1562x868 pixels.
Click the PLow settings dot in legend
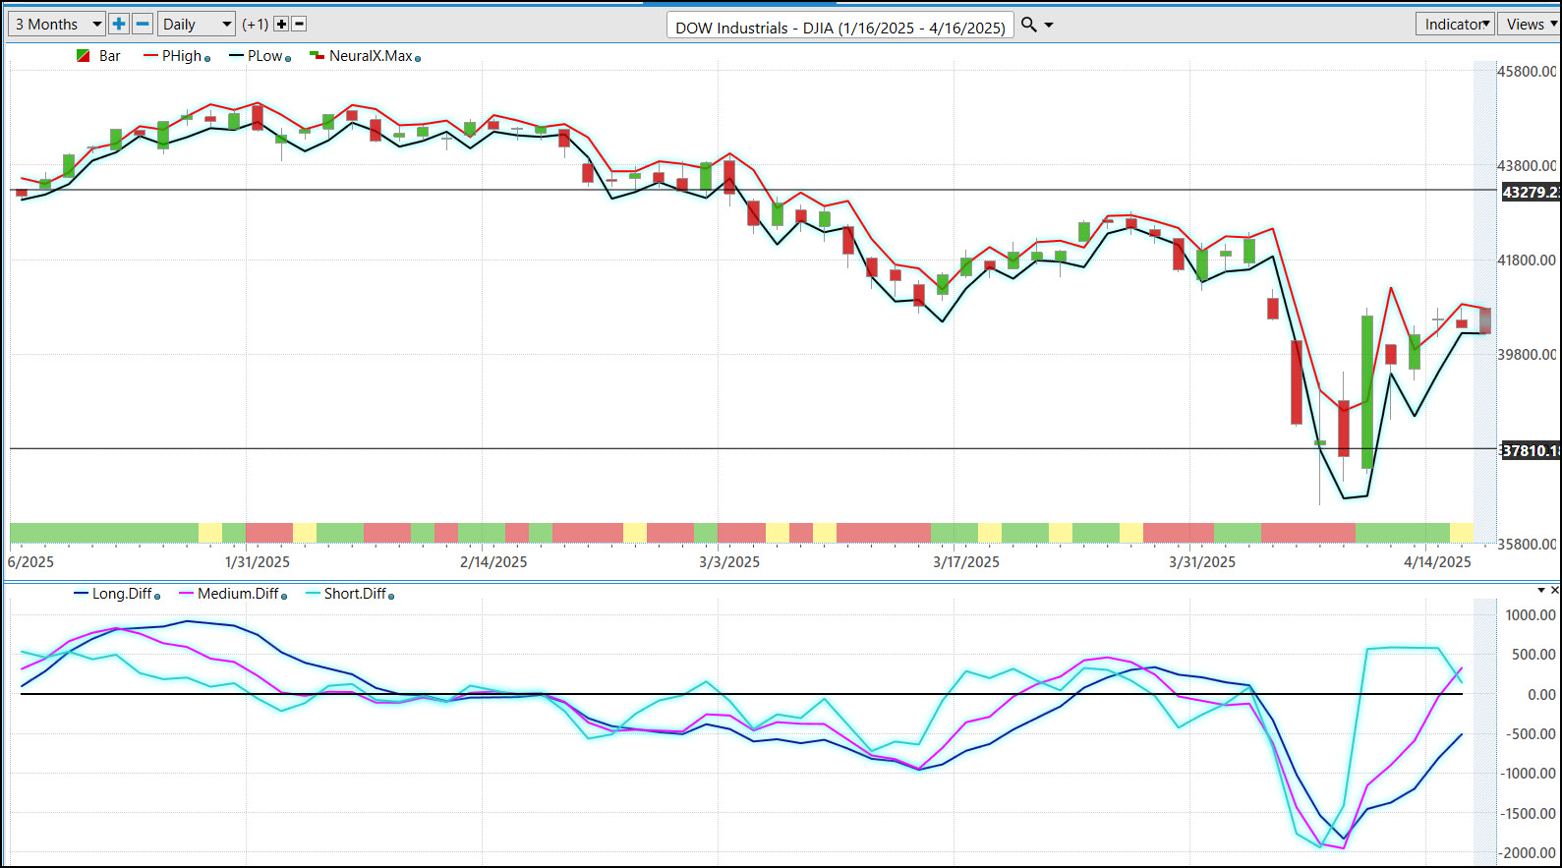(x=288, y=59)
